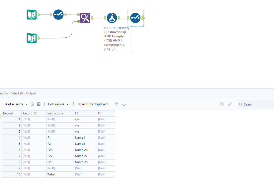Screen dimensions: 274x181
Task: Click the down navigation arrow in results toolbar
Action: click(124, 104)
